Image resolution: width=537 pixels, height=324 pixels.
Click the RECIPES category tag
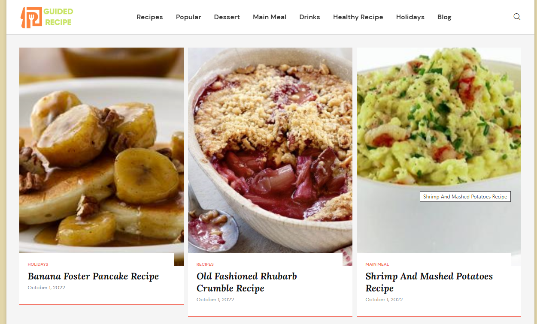coord(205,264)
